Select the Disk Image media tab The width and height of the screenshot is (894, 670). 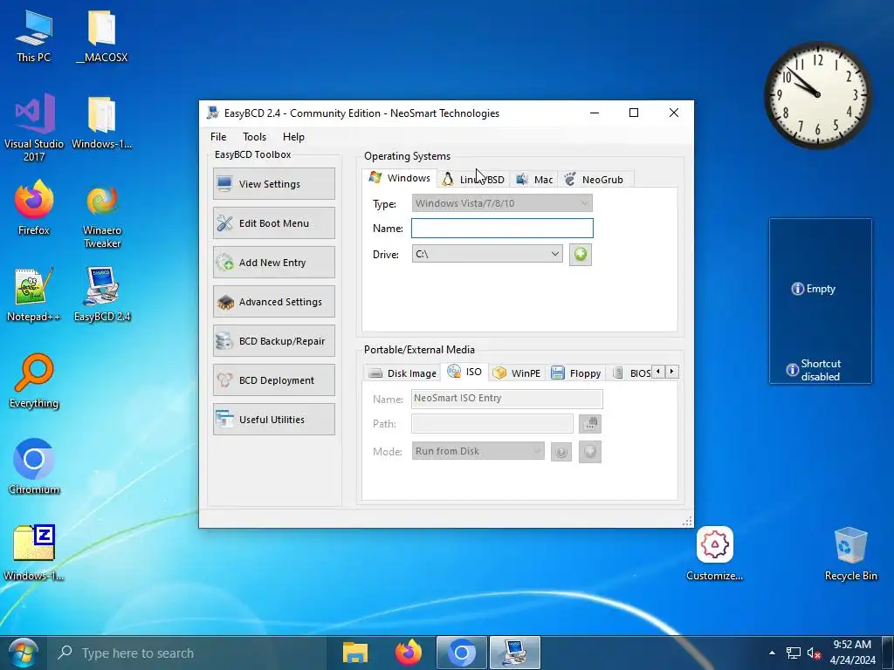402,373
